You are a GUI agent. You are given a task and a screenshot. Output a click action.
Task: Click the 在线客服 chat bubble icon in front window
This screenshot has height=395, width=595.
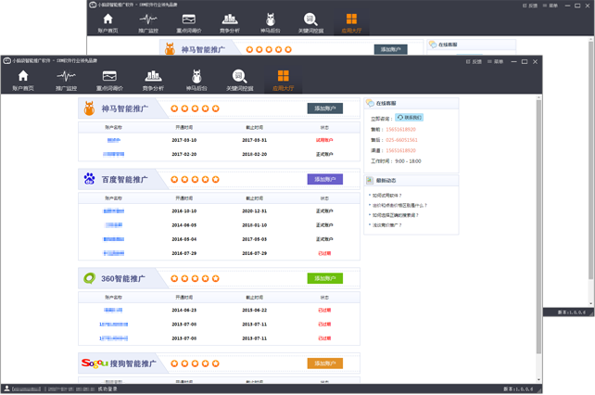click(x=370, y=103)
